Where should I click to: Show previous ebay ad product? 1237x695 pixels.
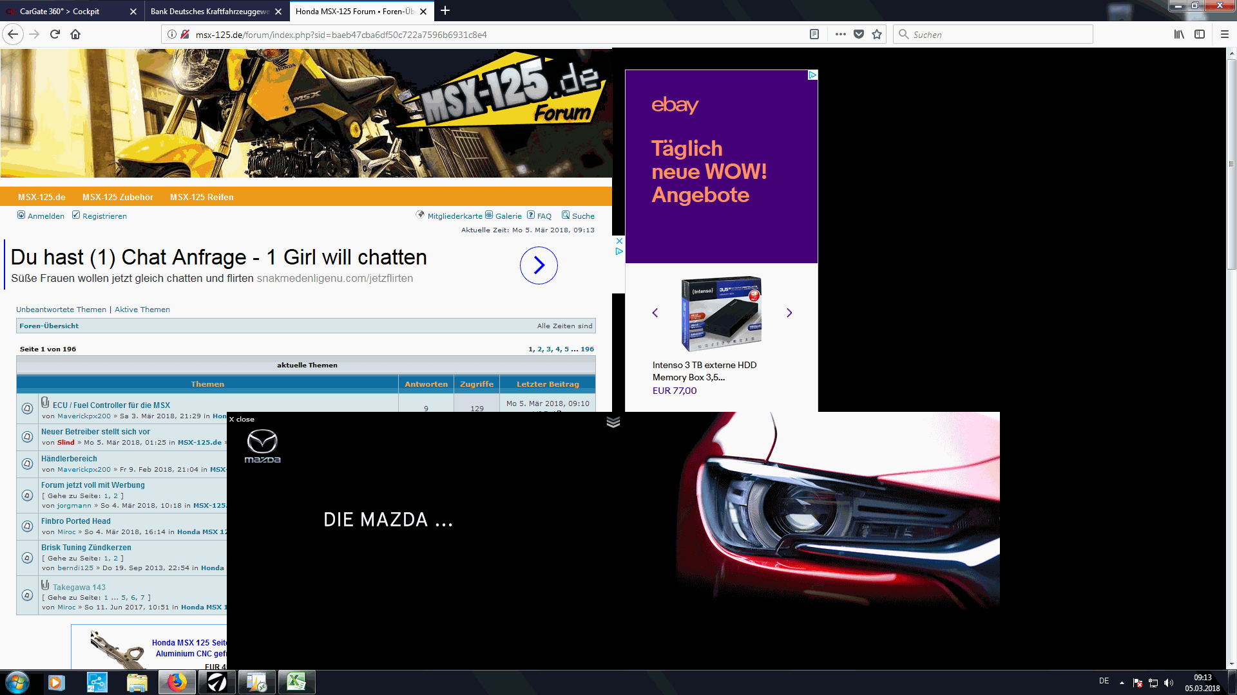click(x=655, y=313)
